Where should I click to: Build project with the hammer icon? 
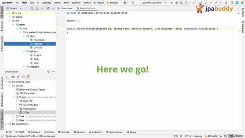133,3
